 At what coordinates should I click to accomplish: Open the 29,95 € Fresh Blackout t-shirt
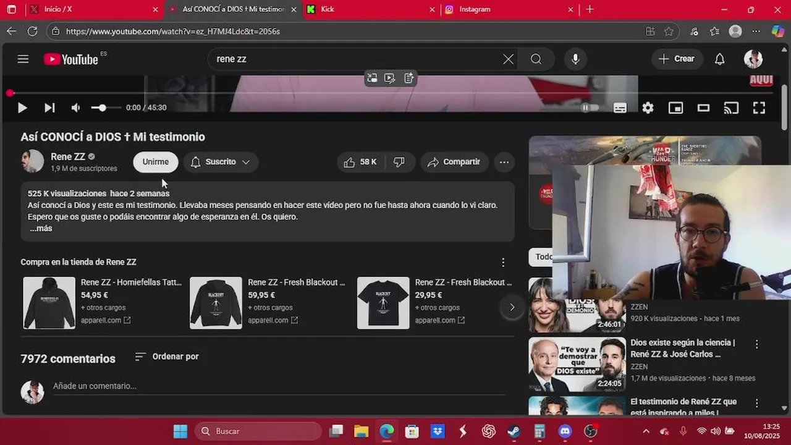tap(436, 302)
